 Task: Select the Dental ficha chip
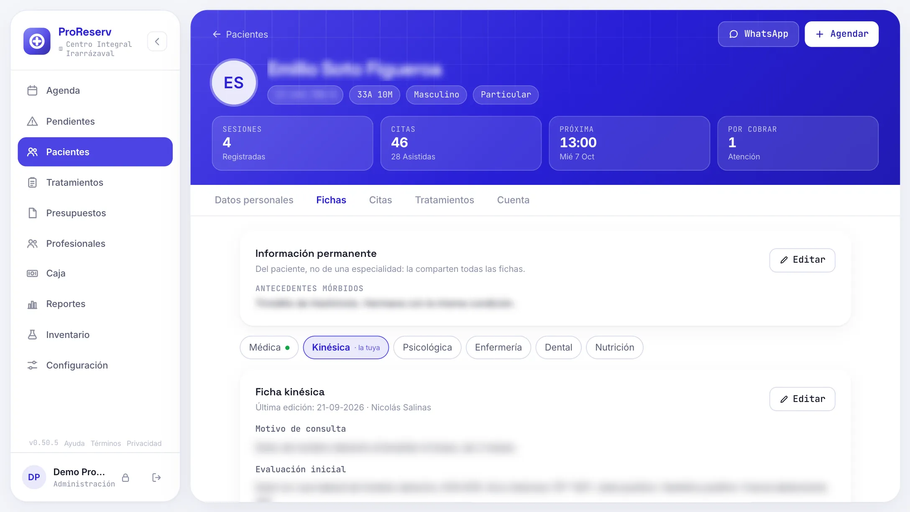click(558, 347)
